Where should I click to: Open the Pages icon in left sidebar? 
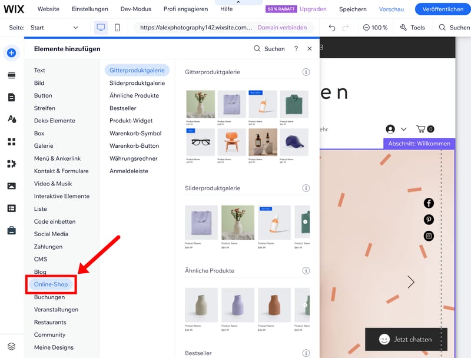click(12, 97)
